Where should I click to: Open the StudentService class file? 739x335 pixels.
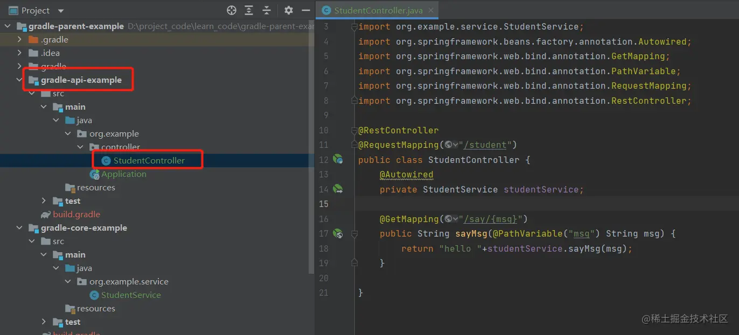(131, 295)
